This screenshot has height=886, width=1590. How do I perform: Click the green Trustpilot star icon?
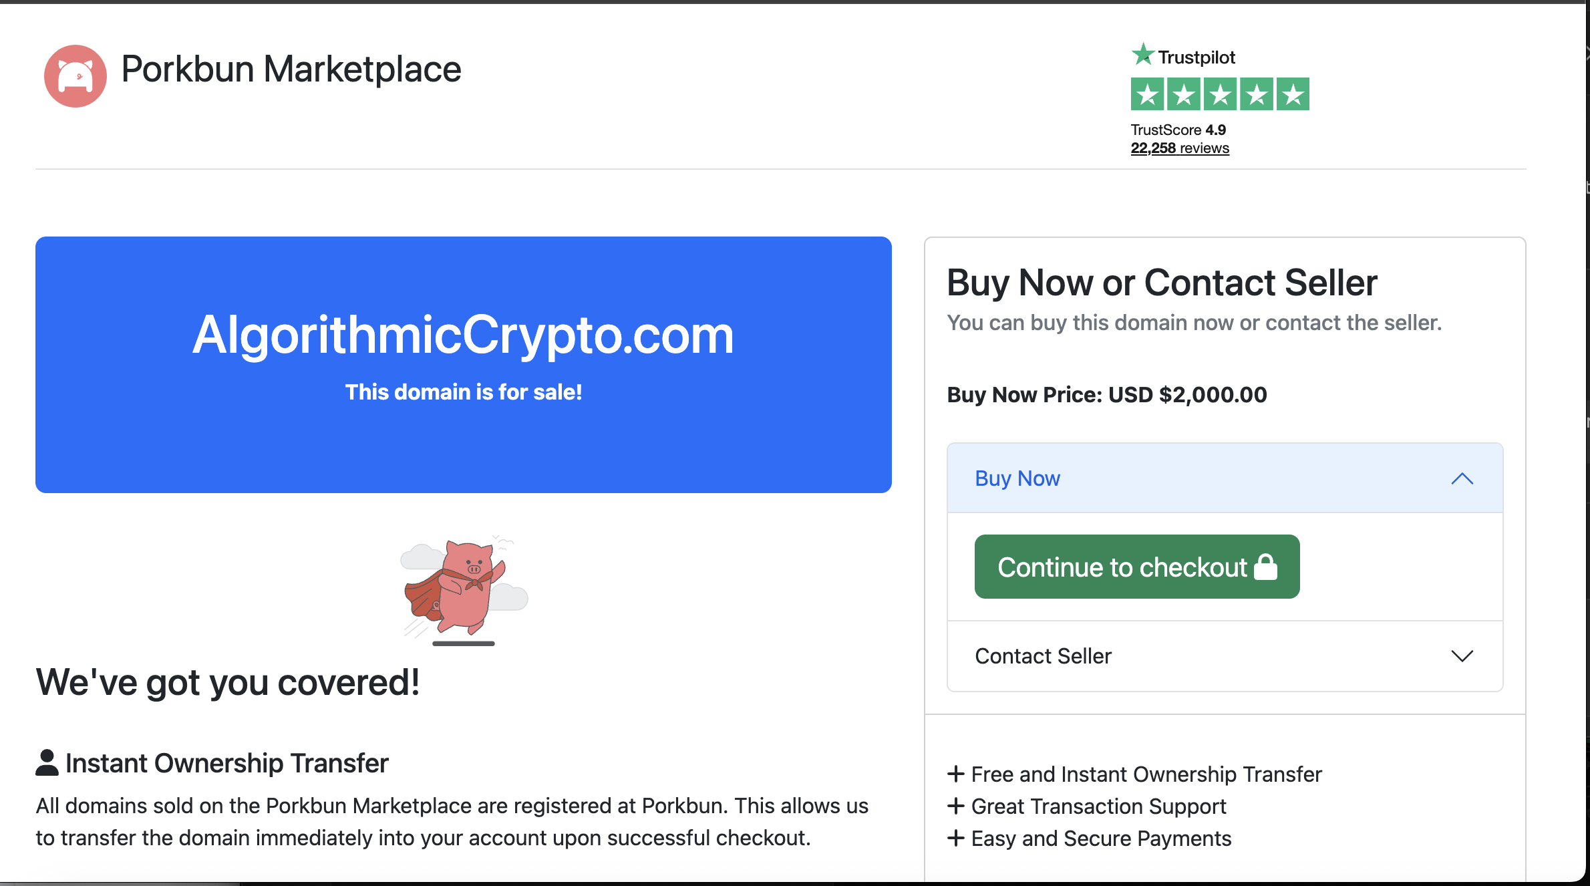point(1142,56)
